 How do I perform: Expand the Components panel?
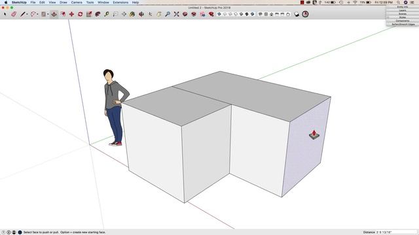point(403,21)
